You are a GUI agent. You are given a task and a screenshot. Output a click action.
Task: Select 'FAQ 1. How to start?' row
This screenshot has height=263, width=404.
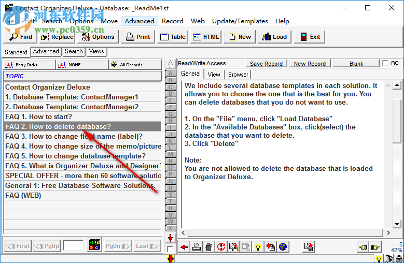(x=82, y=116)
